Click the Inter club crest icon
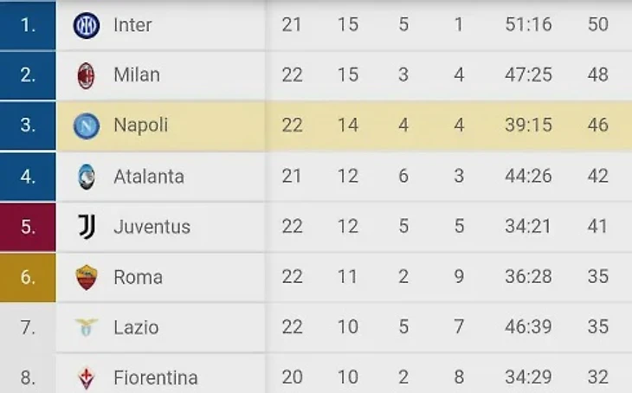 pyautogui.click(x=87, y=25)
